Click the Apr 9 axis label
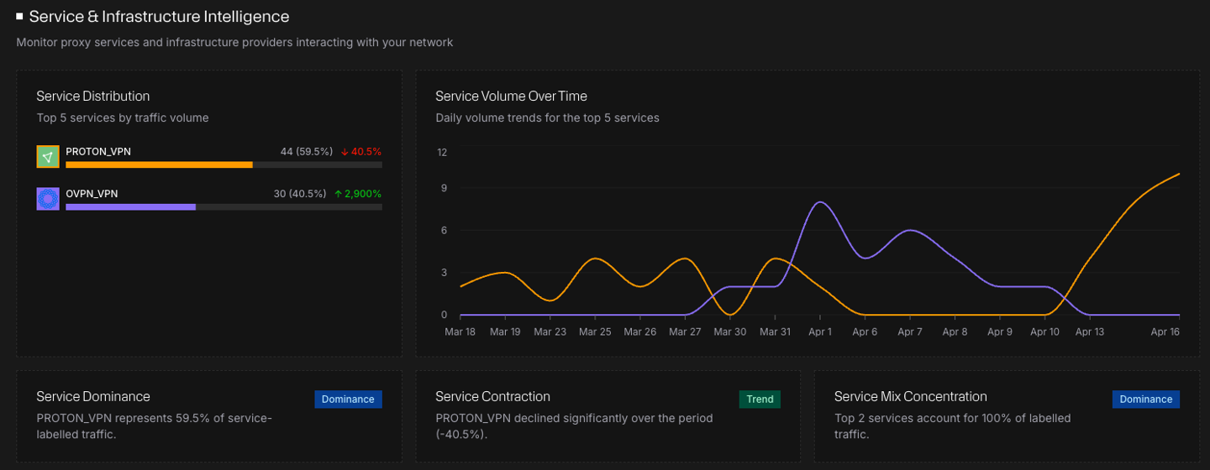 coord(1000,332)
